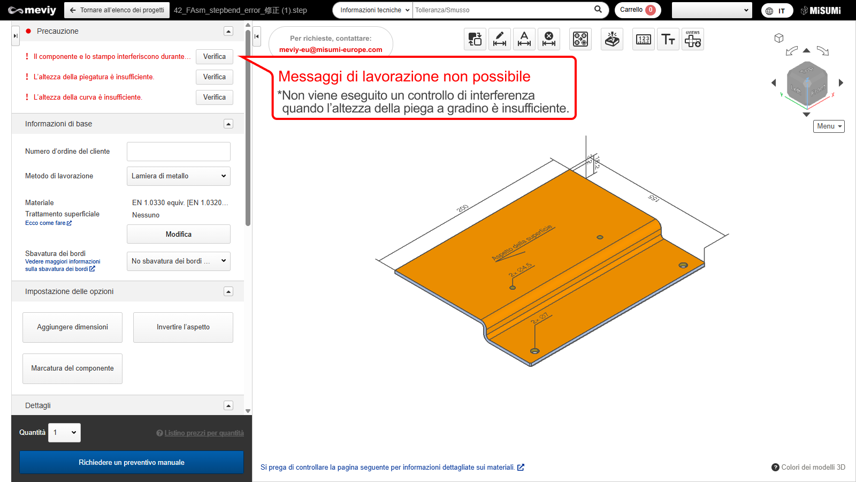Open the Quantità dropdown
Viewport: 856px width, 482px height.
pos(65,433)
